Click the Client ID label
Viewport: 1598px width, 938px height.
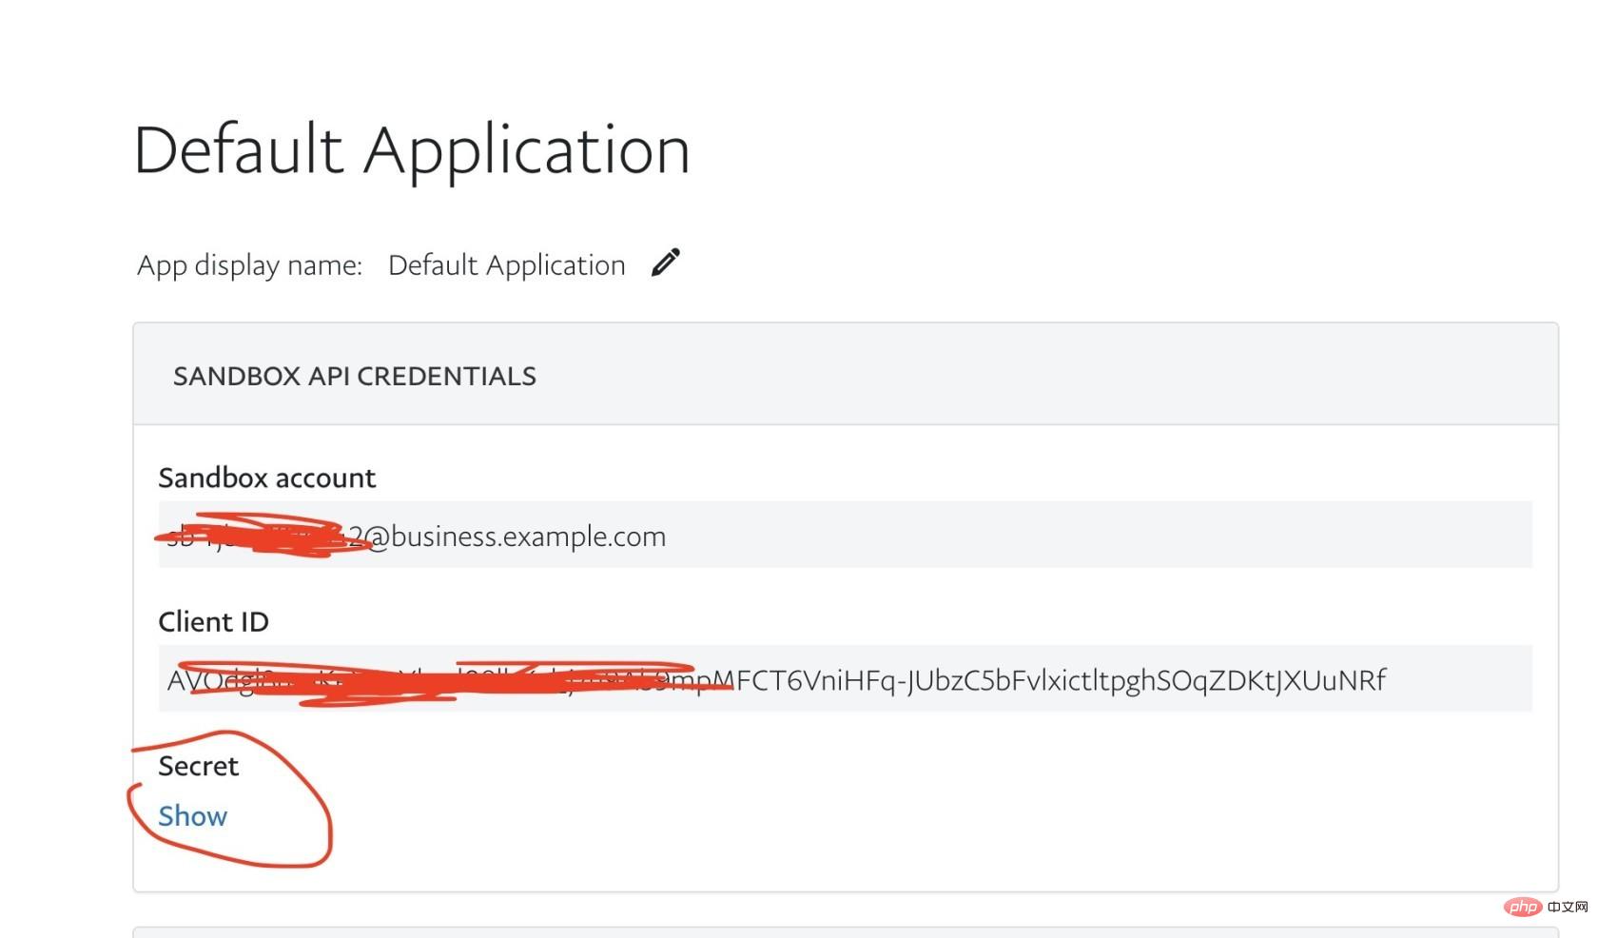213,622
